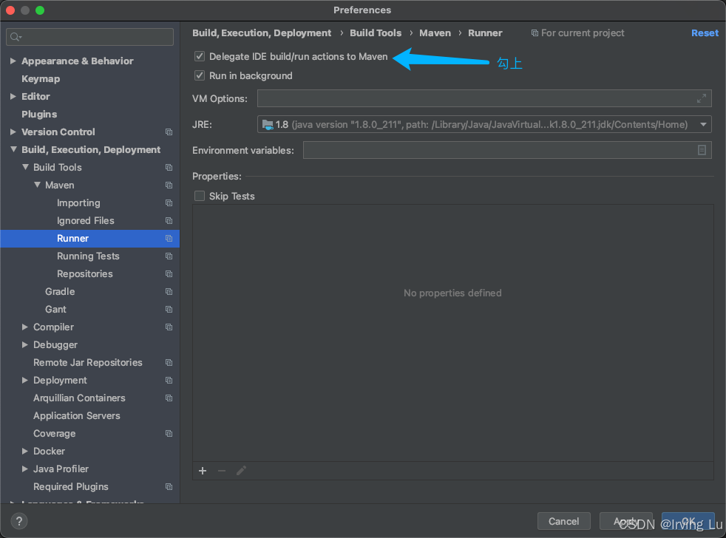Open Remote Jar Repositories
This screenshot has width=726, height=538.
click(x=87, y=363)
